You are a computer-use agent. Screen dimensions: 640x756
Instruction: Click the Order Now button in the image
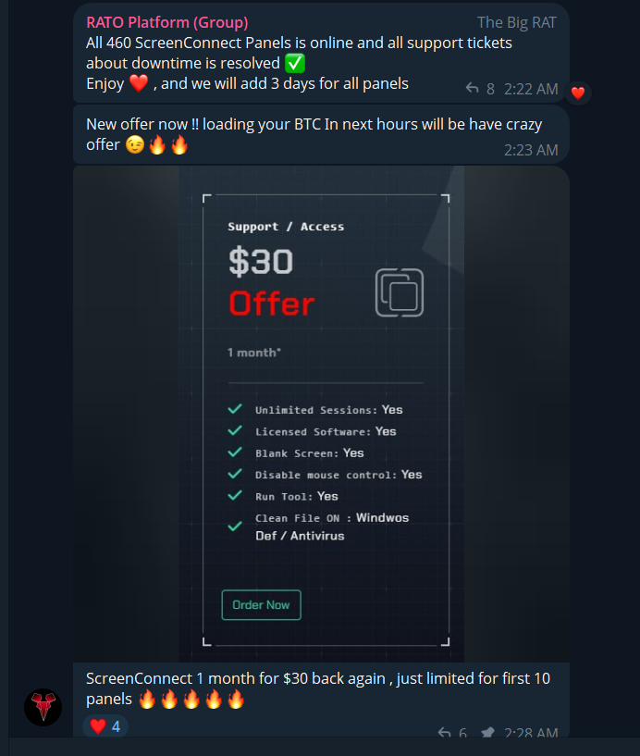point(261,604)
